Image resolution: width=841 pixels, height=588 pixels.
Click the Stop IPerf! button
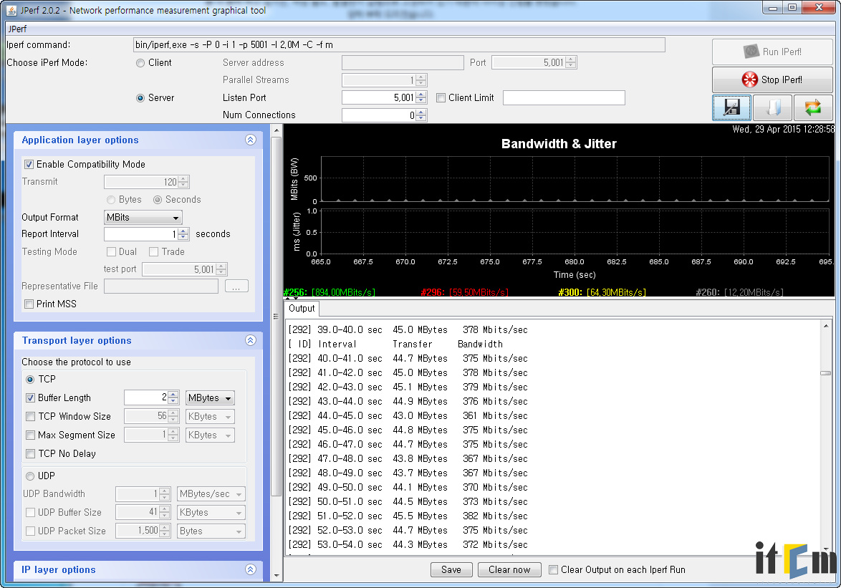click(772, 80)
